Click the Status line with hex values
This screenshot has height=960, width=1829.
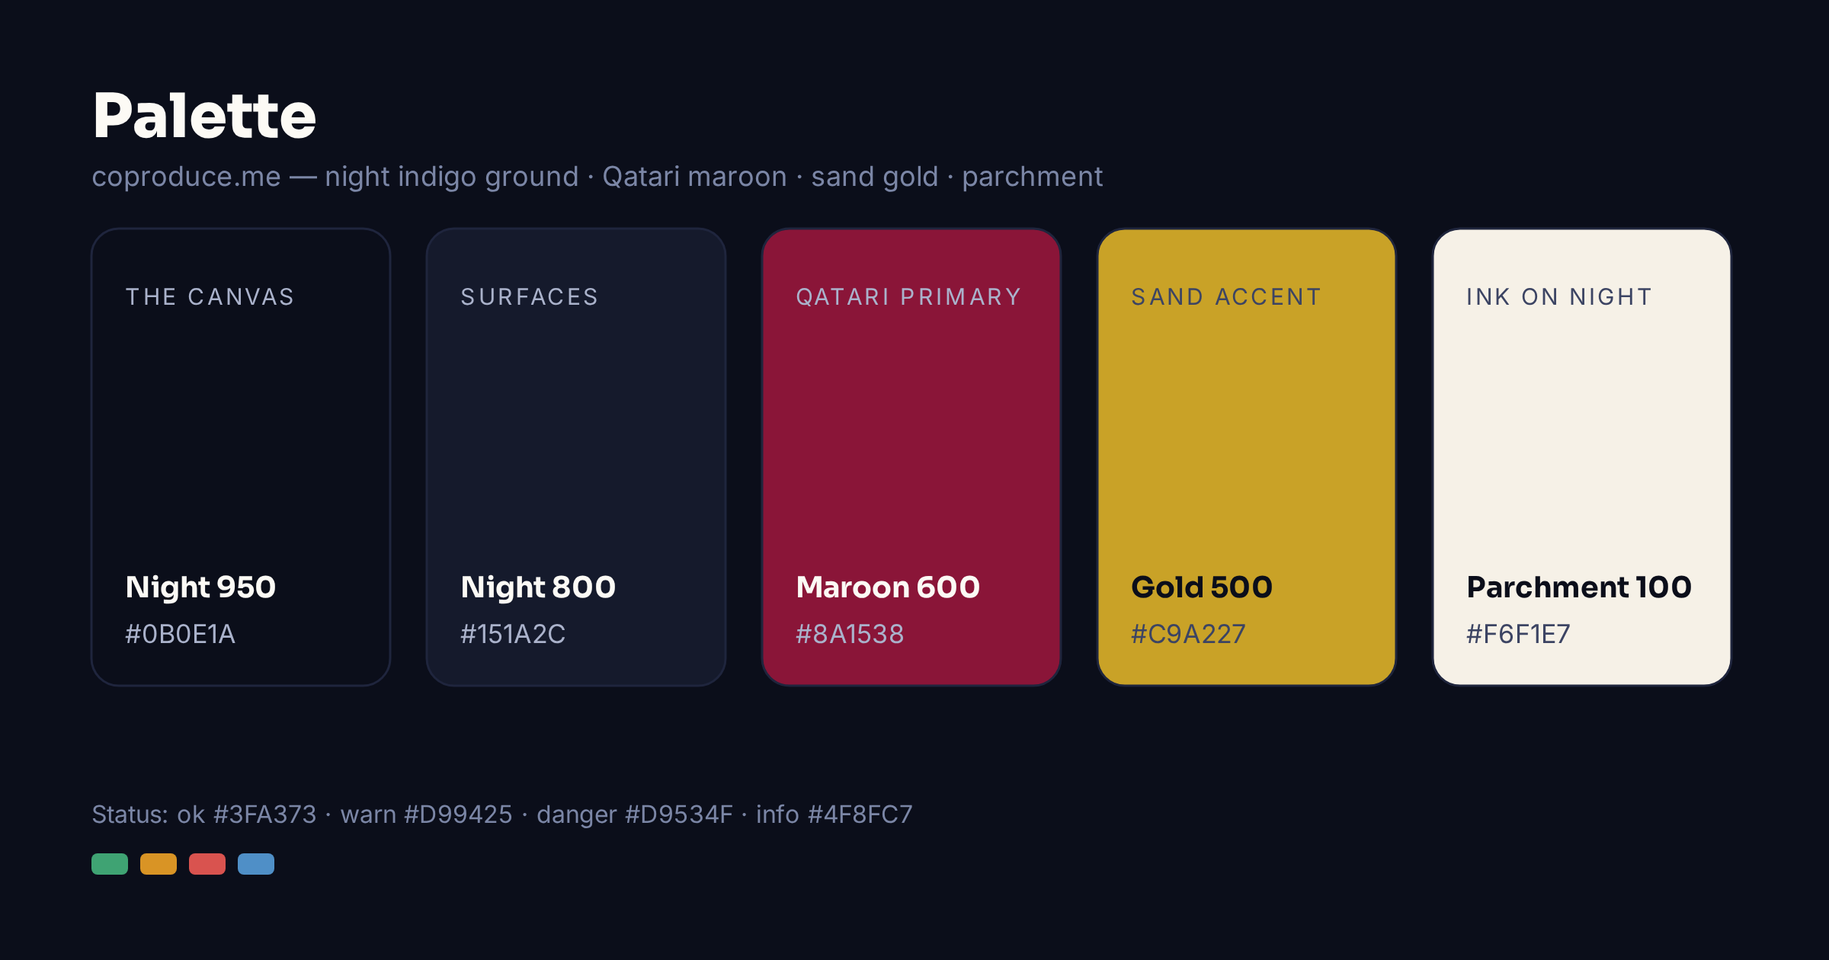pyautogui.click(x=502, y=814)
